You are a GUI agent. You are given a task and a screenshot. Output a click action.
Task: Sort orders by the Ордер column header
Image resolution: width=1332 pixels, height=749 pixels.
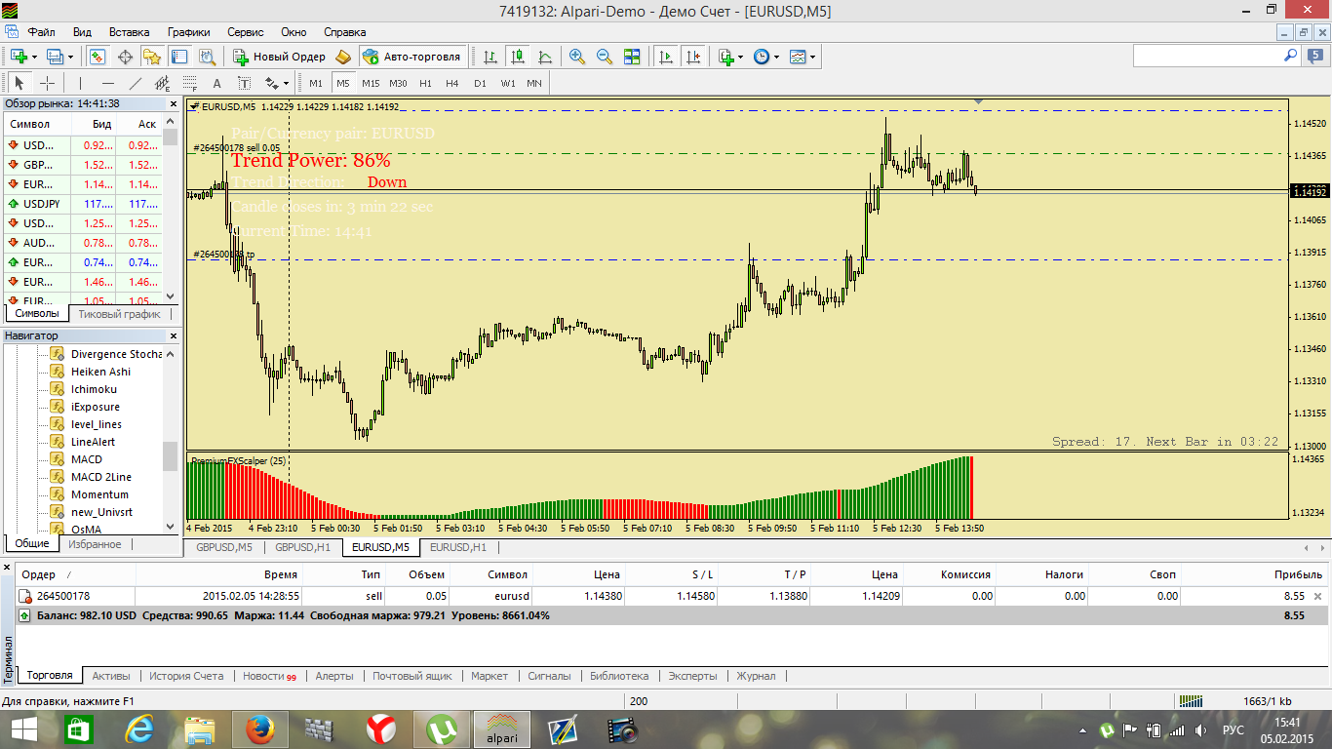(x=75, y=574)
